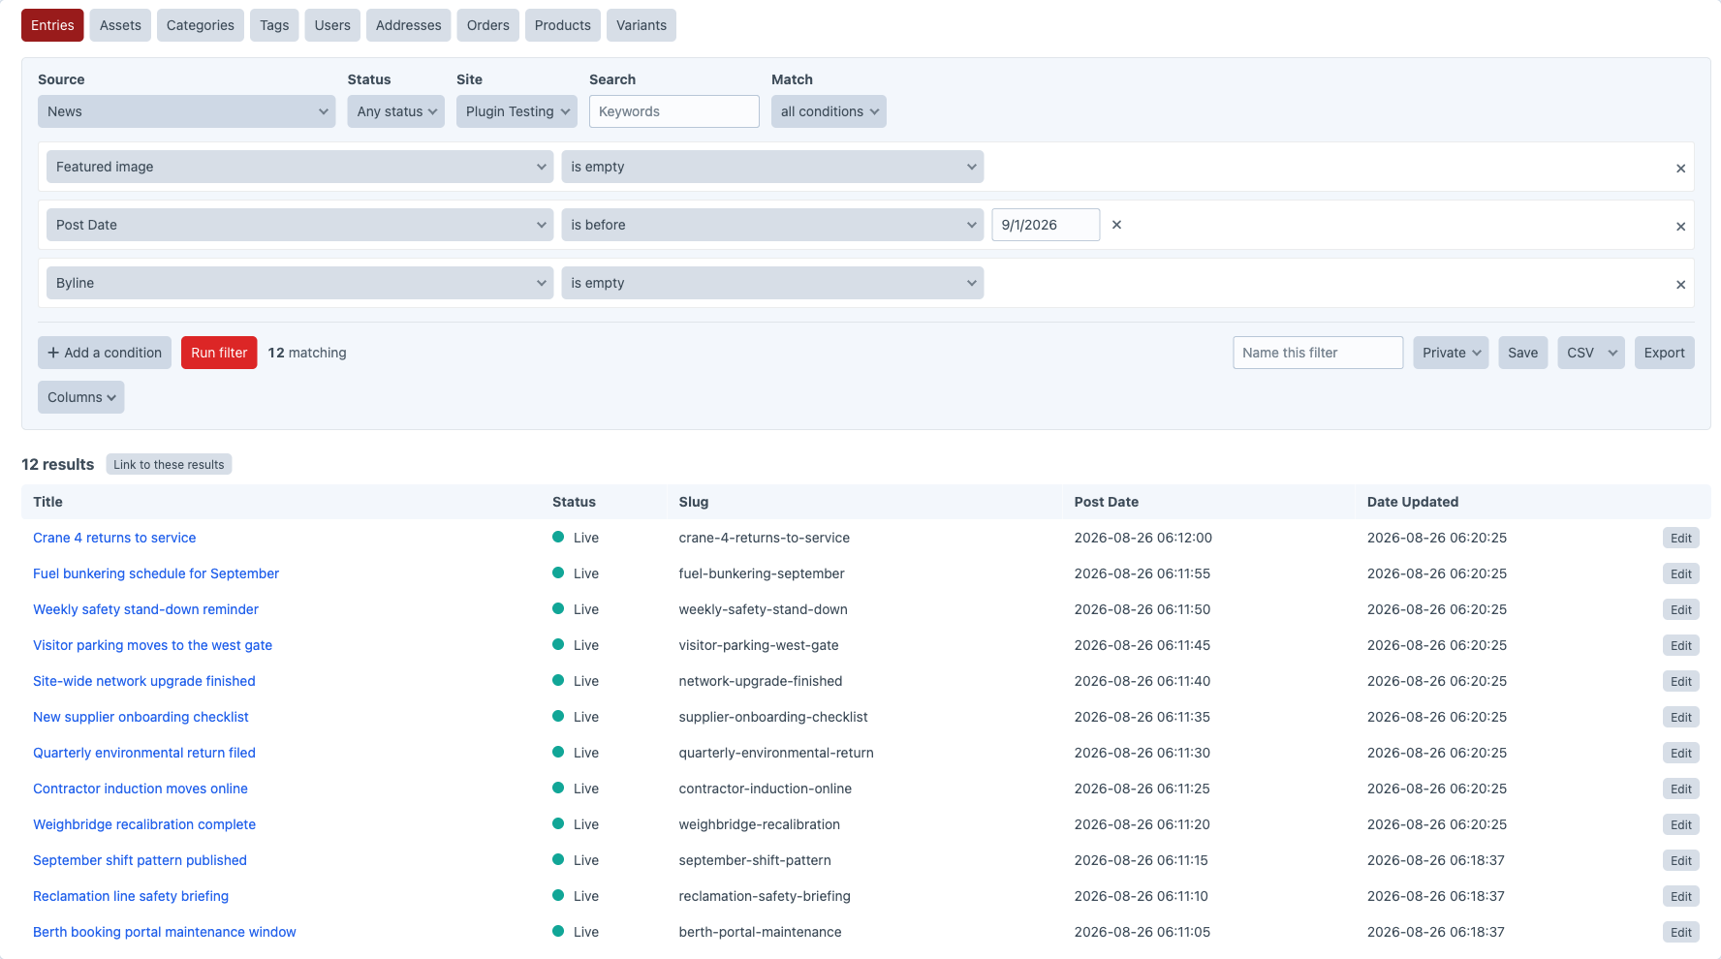
Task: Open Site-wide network upgrade finished entry
Action: 144,681
